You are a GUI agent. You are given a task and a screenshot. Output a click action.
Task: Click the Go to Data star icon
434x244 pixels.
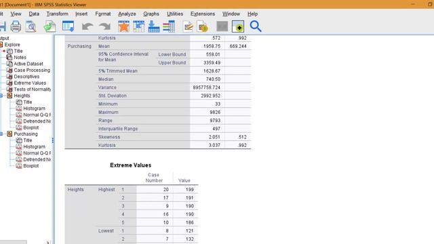click(x=123, y=26)
